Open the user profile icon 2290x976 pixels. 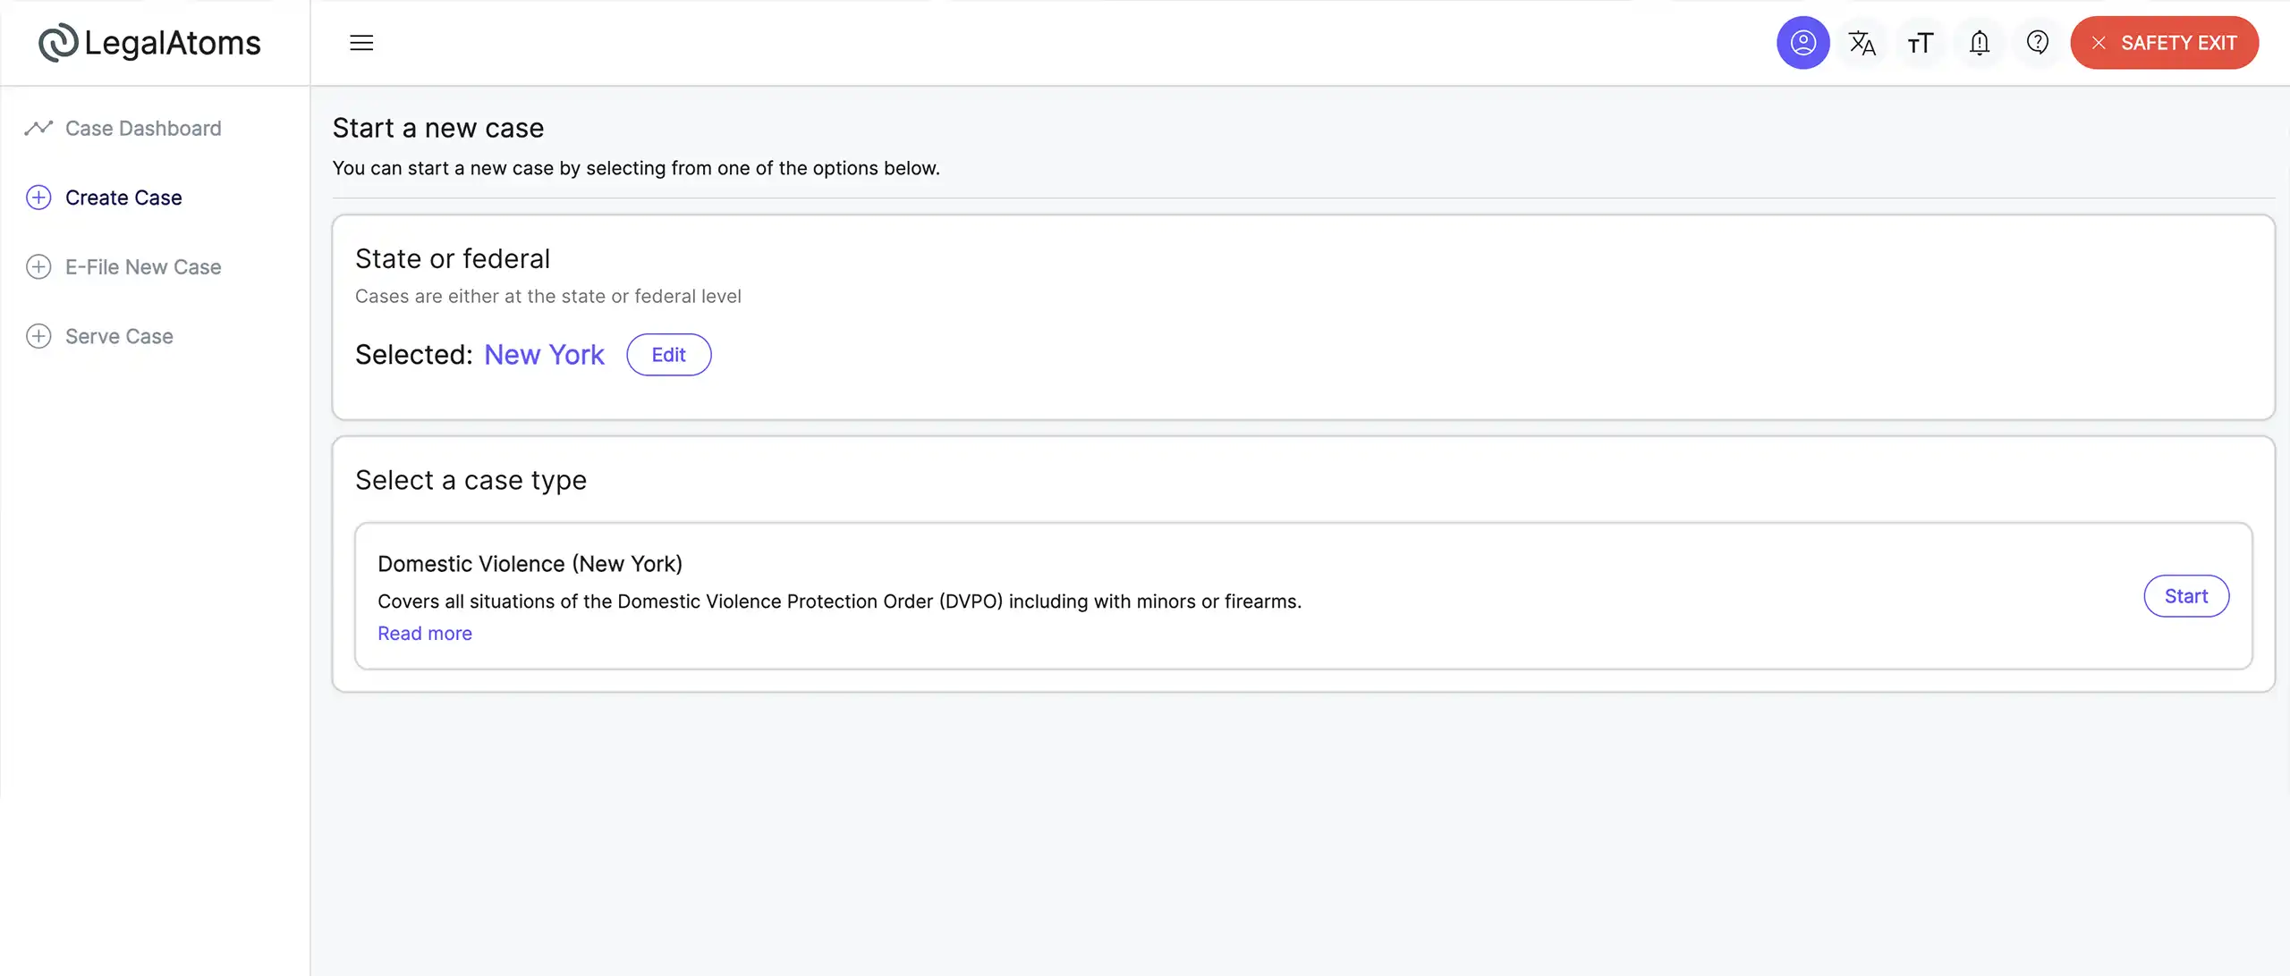[1802, 43]
